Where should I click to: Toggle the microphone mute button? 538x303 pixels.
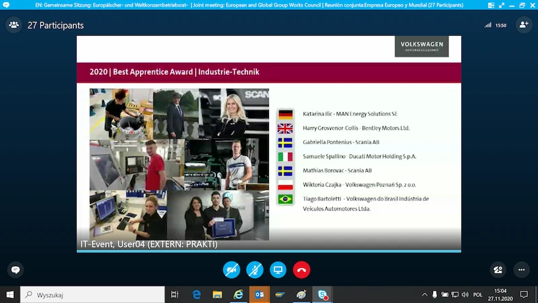point(255,270)
